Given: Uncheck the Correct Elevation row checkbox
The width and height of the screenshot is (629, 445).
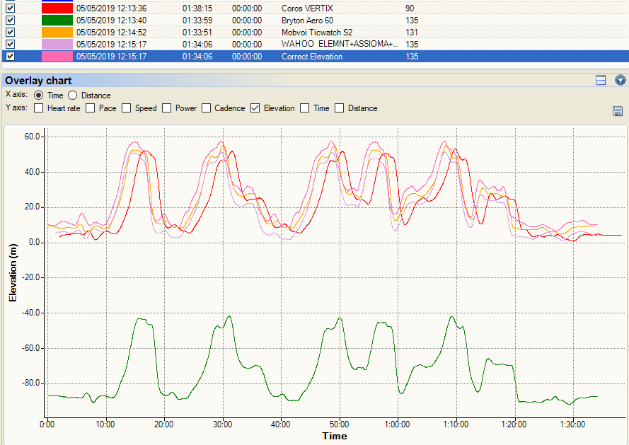Looking at the screenshot, I should coord(10,57).
